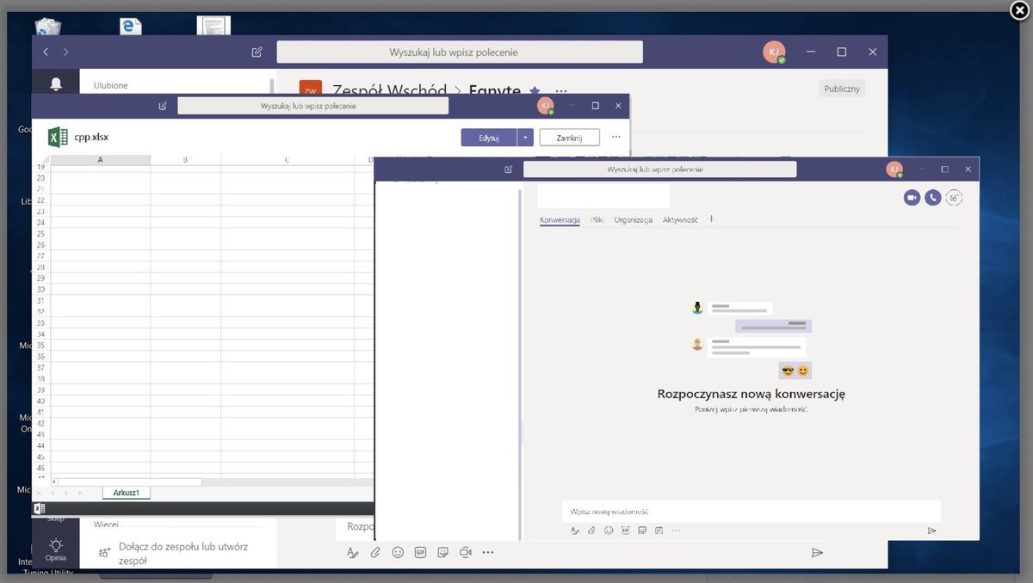Switch to the Organizacja tab

point(633,220)
